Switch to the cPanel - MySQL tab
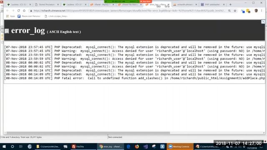This screenshot has width=267, height=150. (102, 5)
